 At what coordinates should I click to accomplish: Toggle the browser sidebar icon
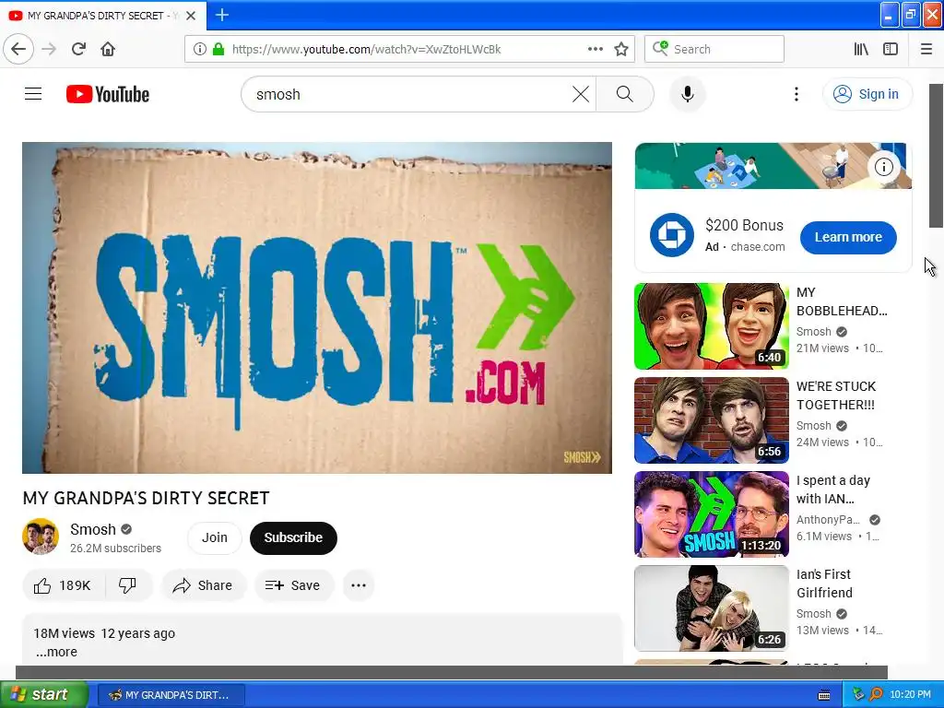pos(891,49)
